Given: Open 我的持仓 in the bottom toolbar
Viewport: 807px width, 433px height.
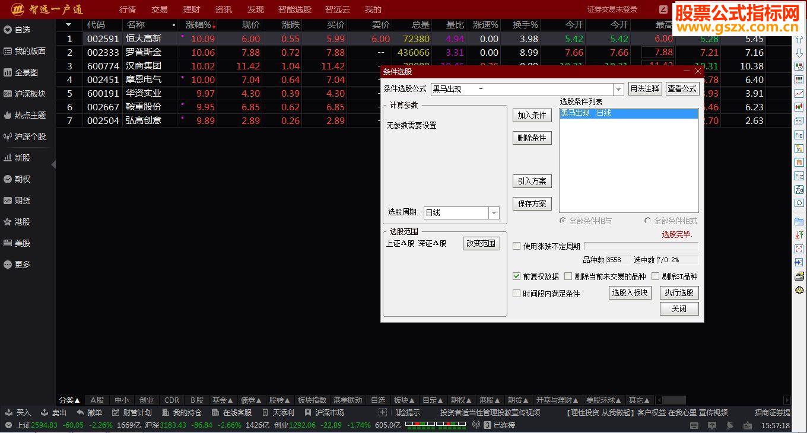Looking at the screenshot, I should pyautogui.click(x=182, y=412).
